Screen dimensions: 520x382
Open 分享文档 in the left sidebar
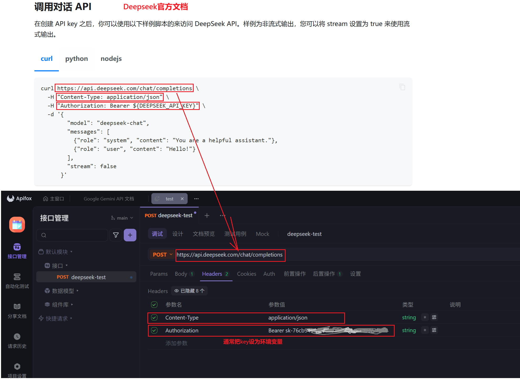click(17, 310)
